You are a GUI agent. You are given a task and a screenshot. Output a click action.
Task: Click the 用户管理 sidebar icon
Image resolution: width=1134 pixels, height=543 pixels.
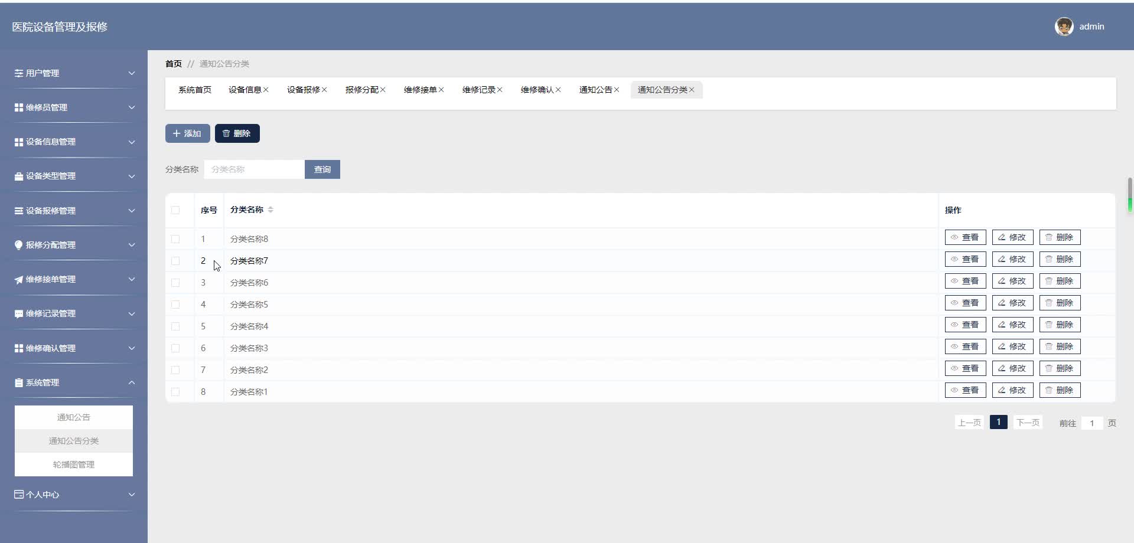coord(19,73)
